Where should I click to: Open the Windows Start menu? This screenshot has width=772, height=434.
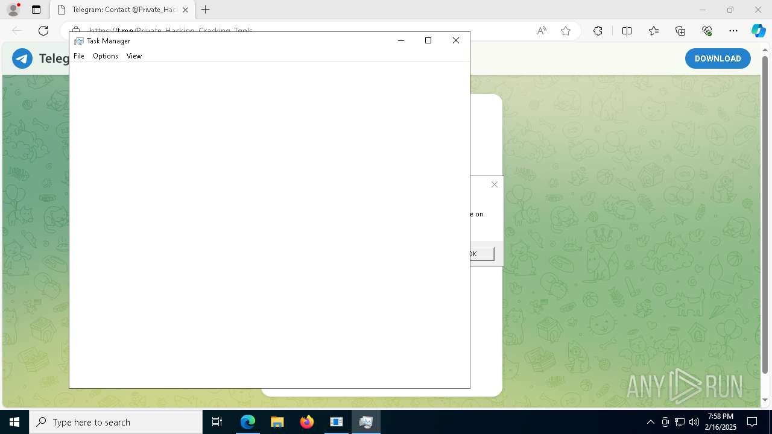[x=14, y=422]
